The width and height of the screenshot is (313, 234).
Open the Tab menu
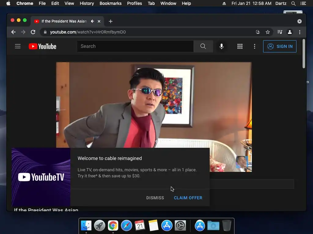tap(151, 3)
